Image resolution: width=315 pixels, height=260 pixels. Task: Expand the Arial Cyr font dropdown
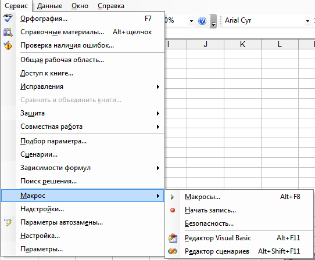click(307, 21)
